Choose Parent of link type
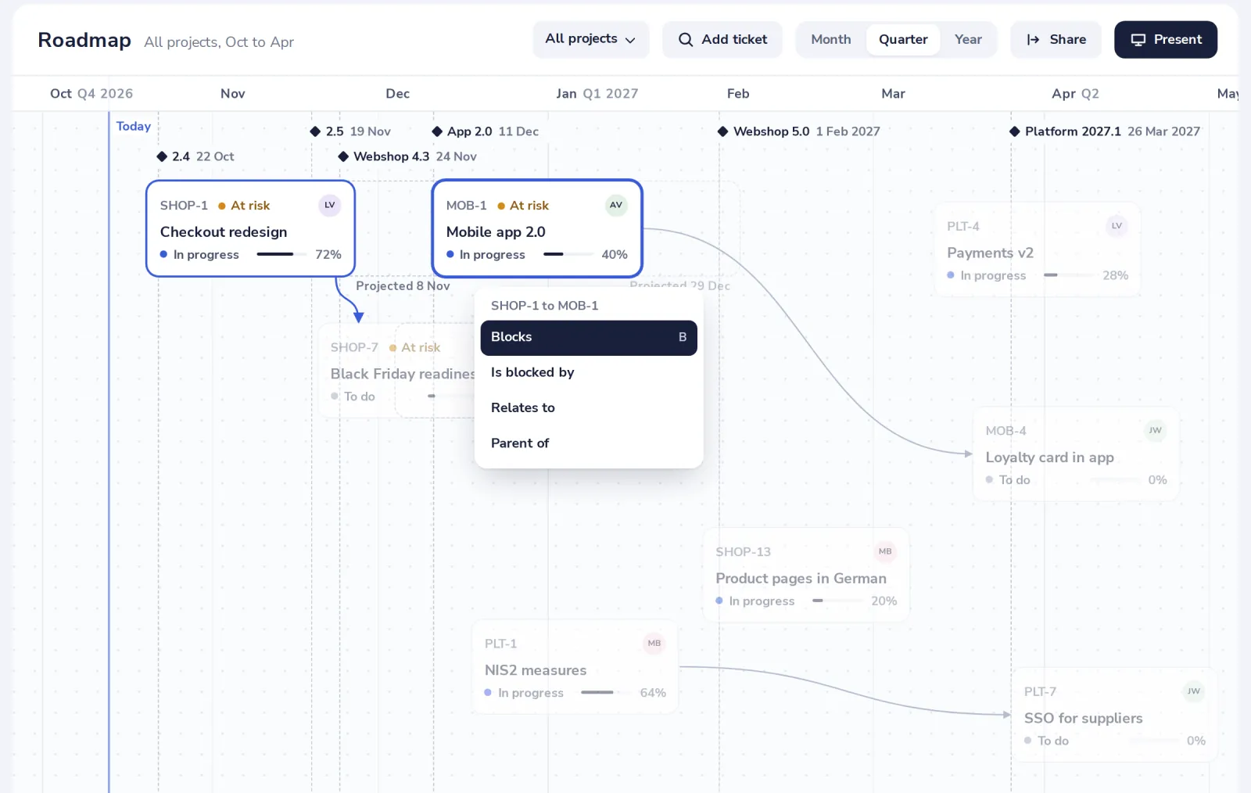The height and width of the screenshot is (793, 1251). click(589, 443)
